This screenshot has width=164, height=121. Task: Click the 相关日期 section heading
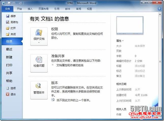tap(121, 84)
